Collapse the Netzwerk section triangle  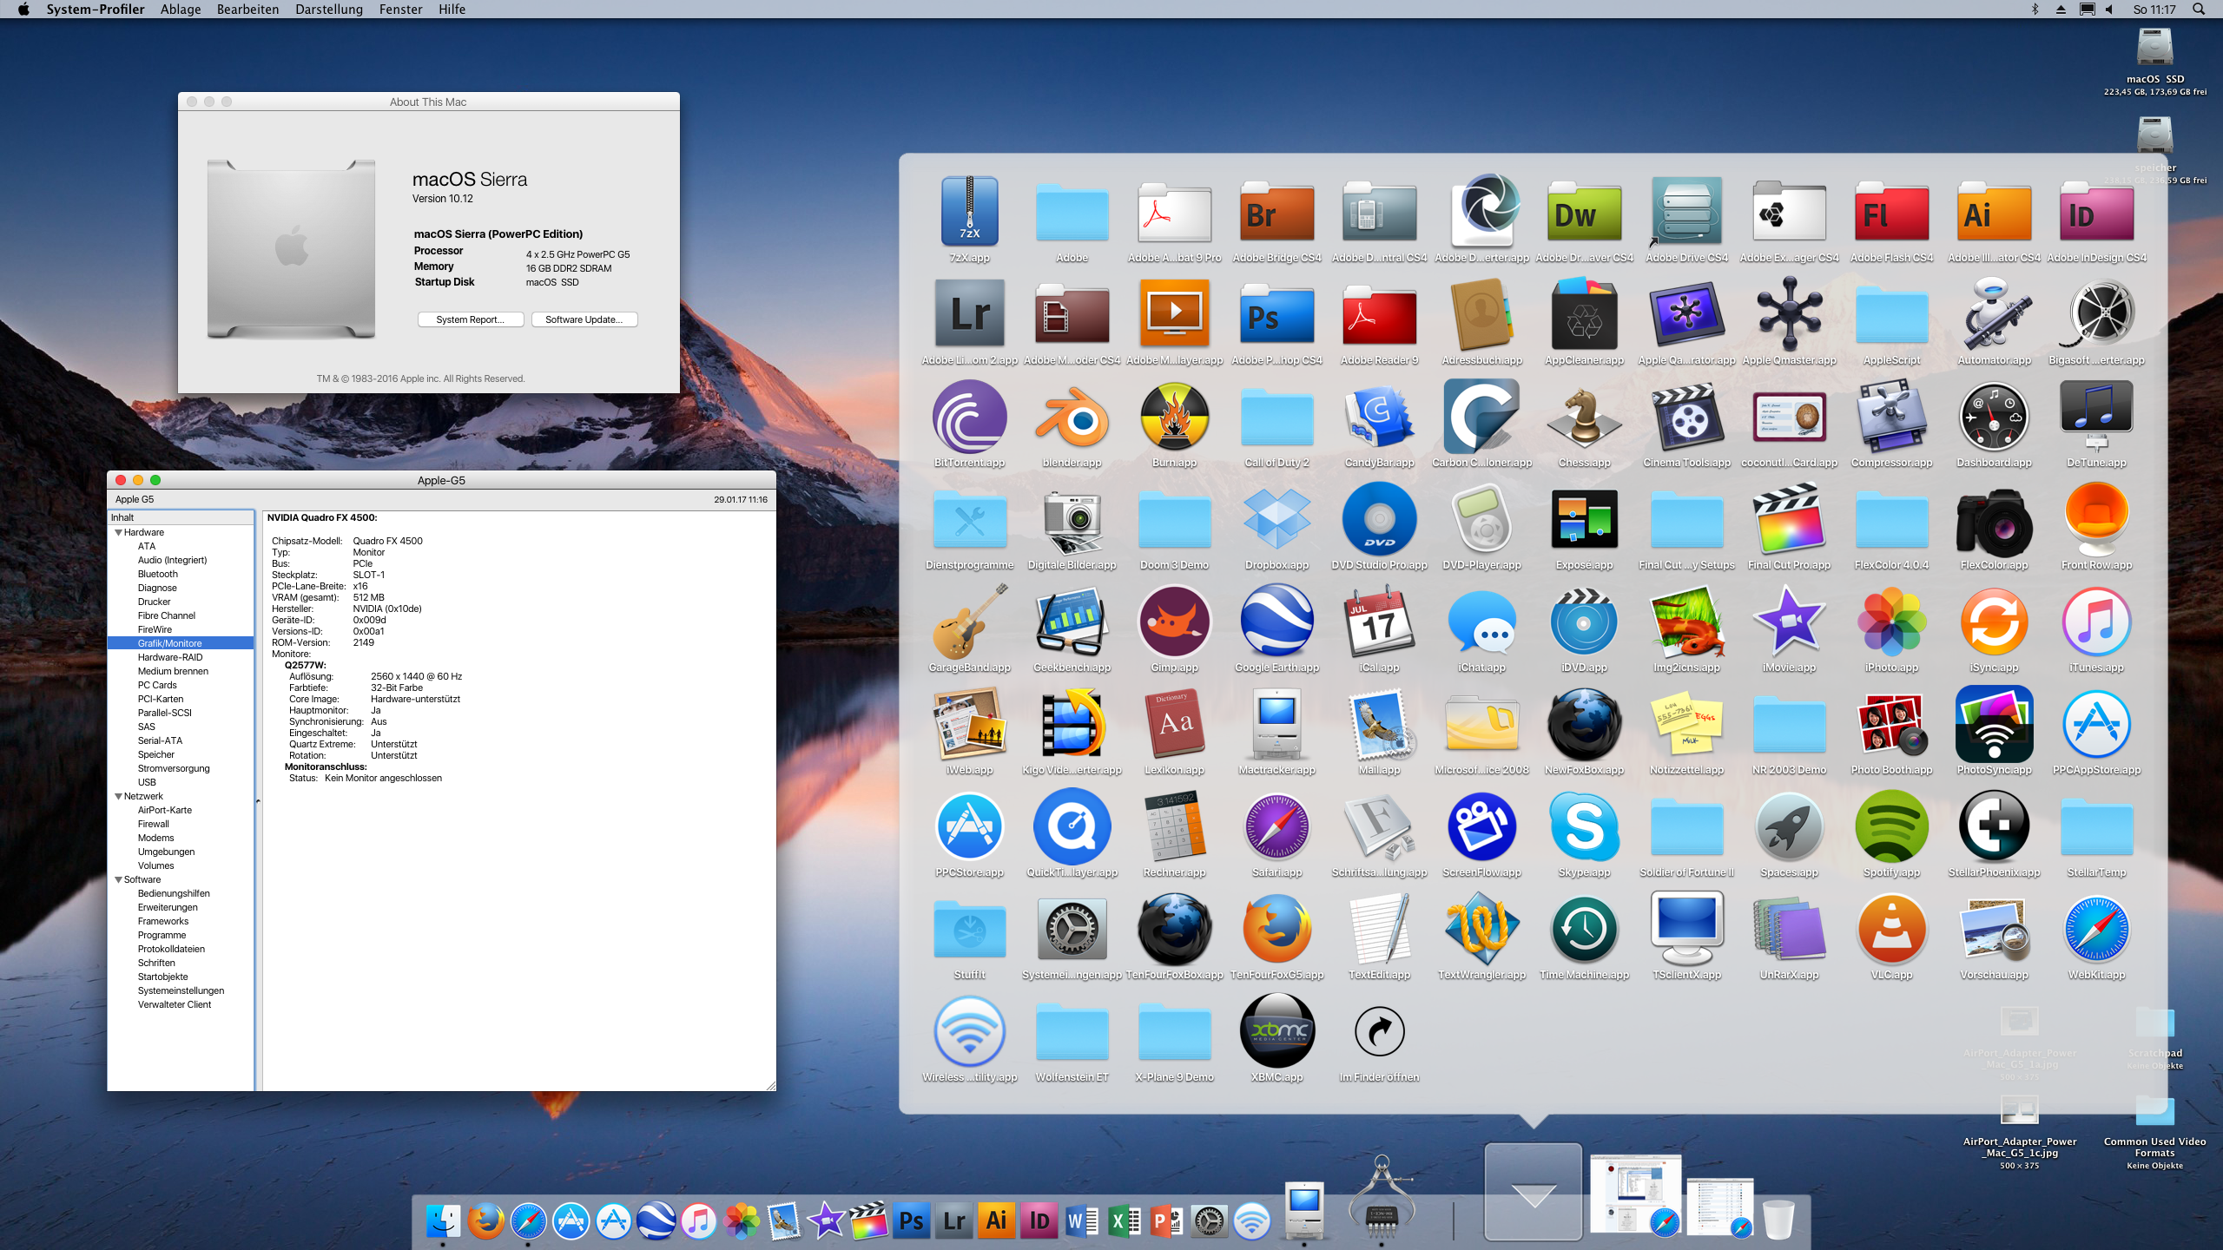click(x=119, y=796)
